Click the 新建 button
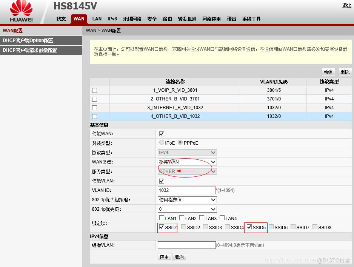The height and width of the screenshot is (267, 354). point(328,71)
